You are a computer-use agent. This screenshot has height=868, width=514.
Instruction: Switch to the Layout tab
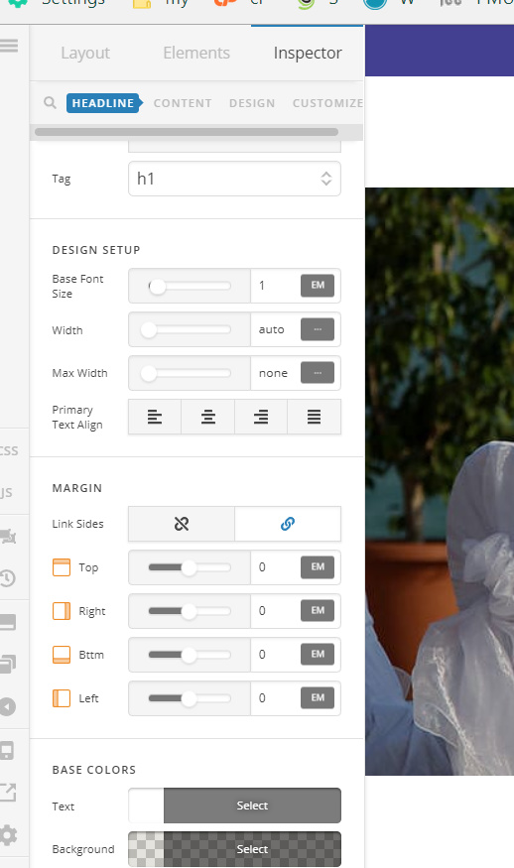click(85, 53)
